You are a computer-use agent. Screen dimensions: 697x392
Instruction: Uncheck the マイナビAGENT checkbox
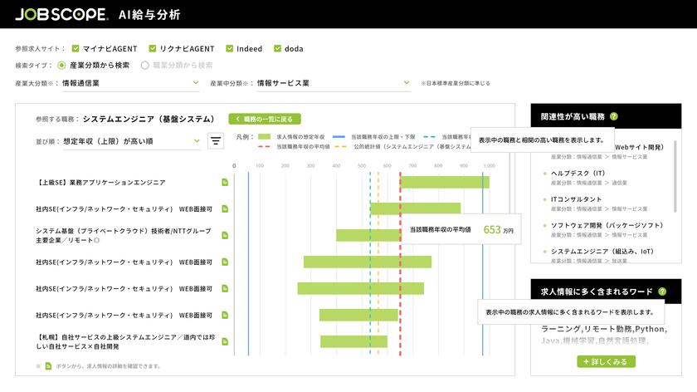[76, 48]
